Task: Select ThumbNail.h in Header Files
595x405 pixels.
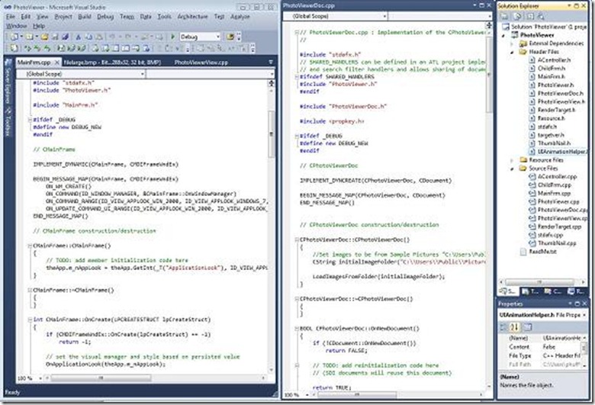Action: click(x=554, y=143)
